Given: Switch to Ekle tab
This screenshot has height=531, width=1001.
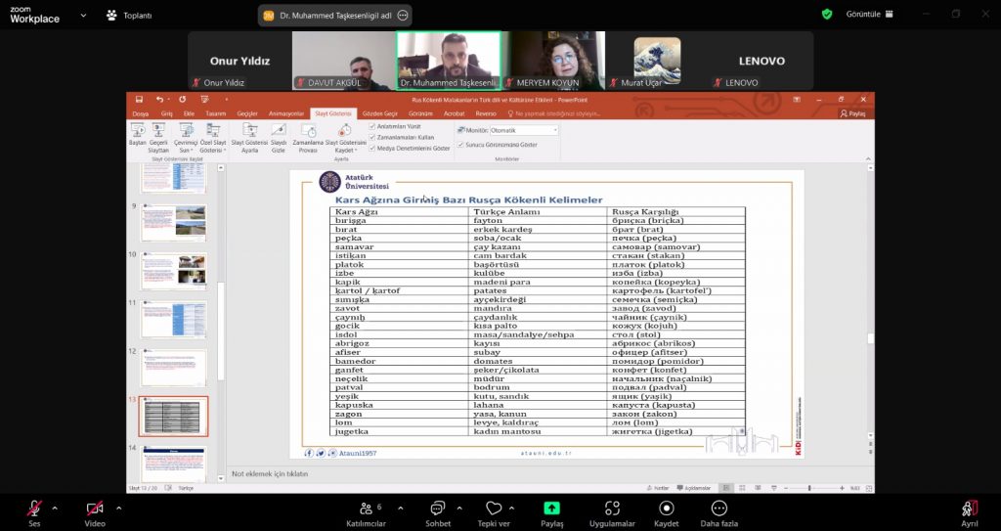Looking at the screenshot, I should (189, 113).
